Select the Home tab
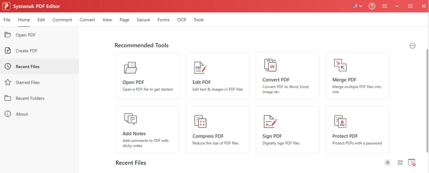The width and height of the screenshot is (429, 173). coord(24,20)
